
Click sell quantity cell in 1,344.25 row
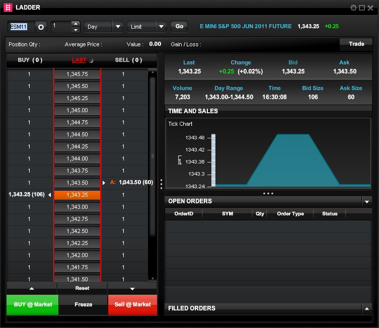(124, 146)
